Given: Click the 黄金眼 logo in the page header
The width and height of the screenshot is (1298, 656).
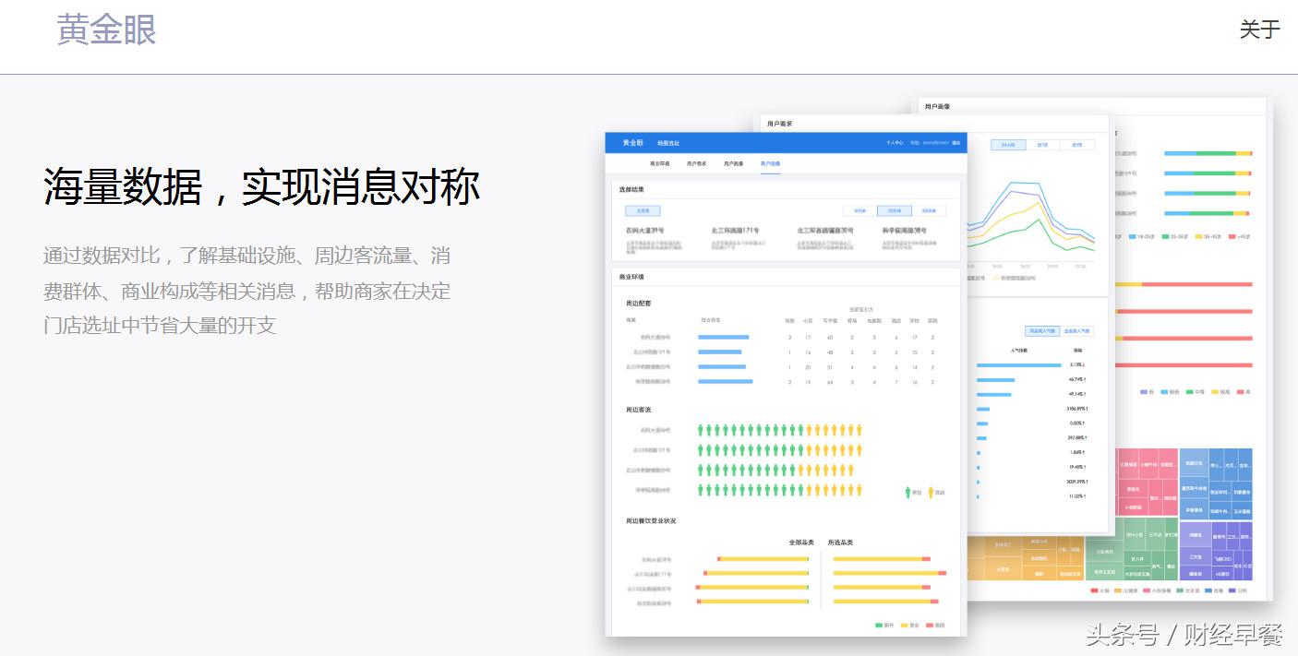Looking at the screenshot, I should [x=106, y=30].
